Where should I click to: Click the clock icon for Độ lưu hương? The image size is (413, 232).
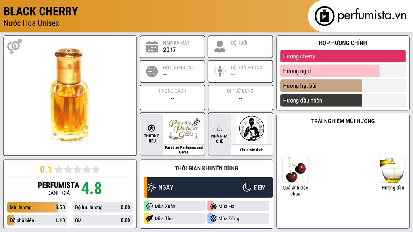pos(152,71)
